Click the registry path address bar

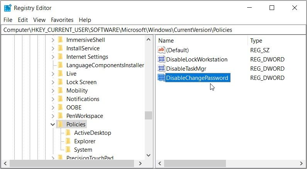[153, 30]
